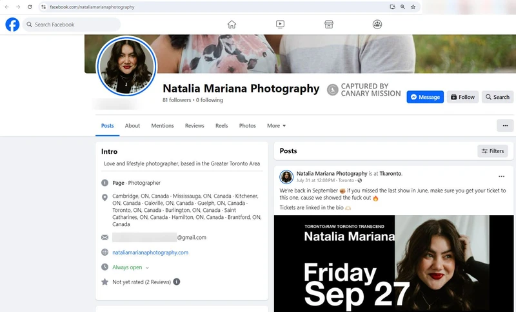Click the Search Facebook input field

[72, 25]
